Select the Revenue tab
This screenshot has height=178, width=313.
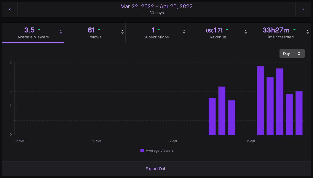coord(218,33)
